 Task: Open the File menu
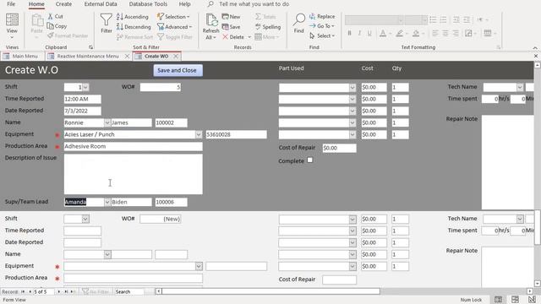click(11, 4)
